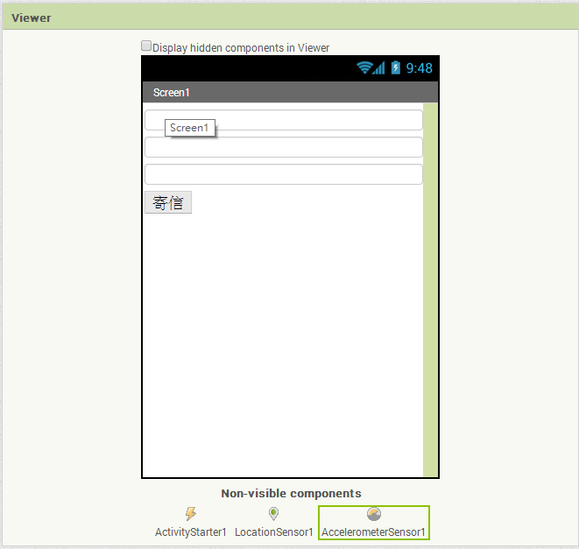Click the Viewer panel header
Viewport: 579px width, 549px height.
click(291, 17)
